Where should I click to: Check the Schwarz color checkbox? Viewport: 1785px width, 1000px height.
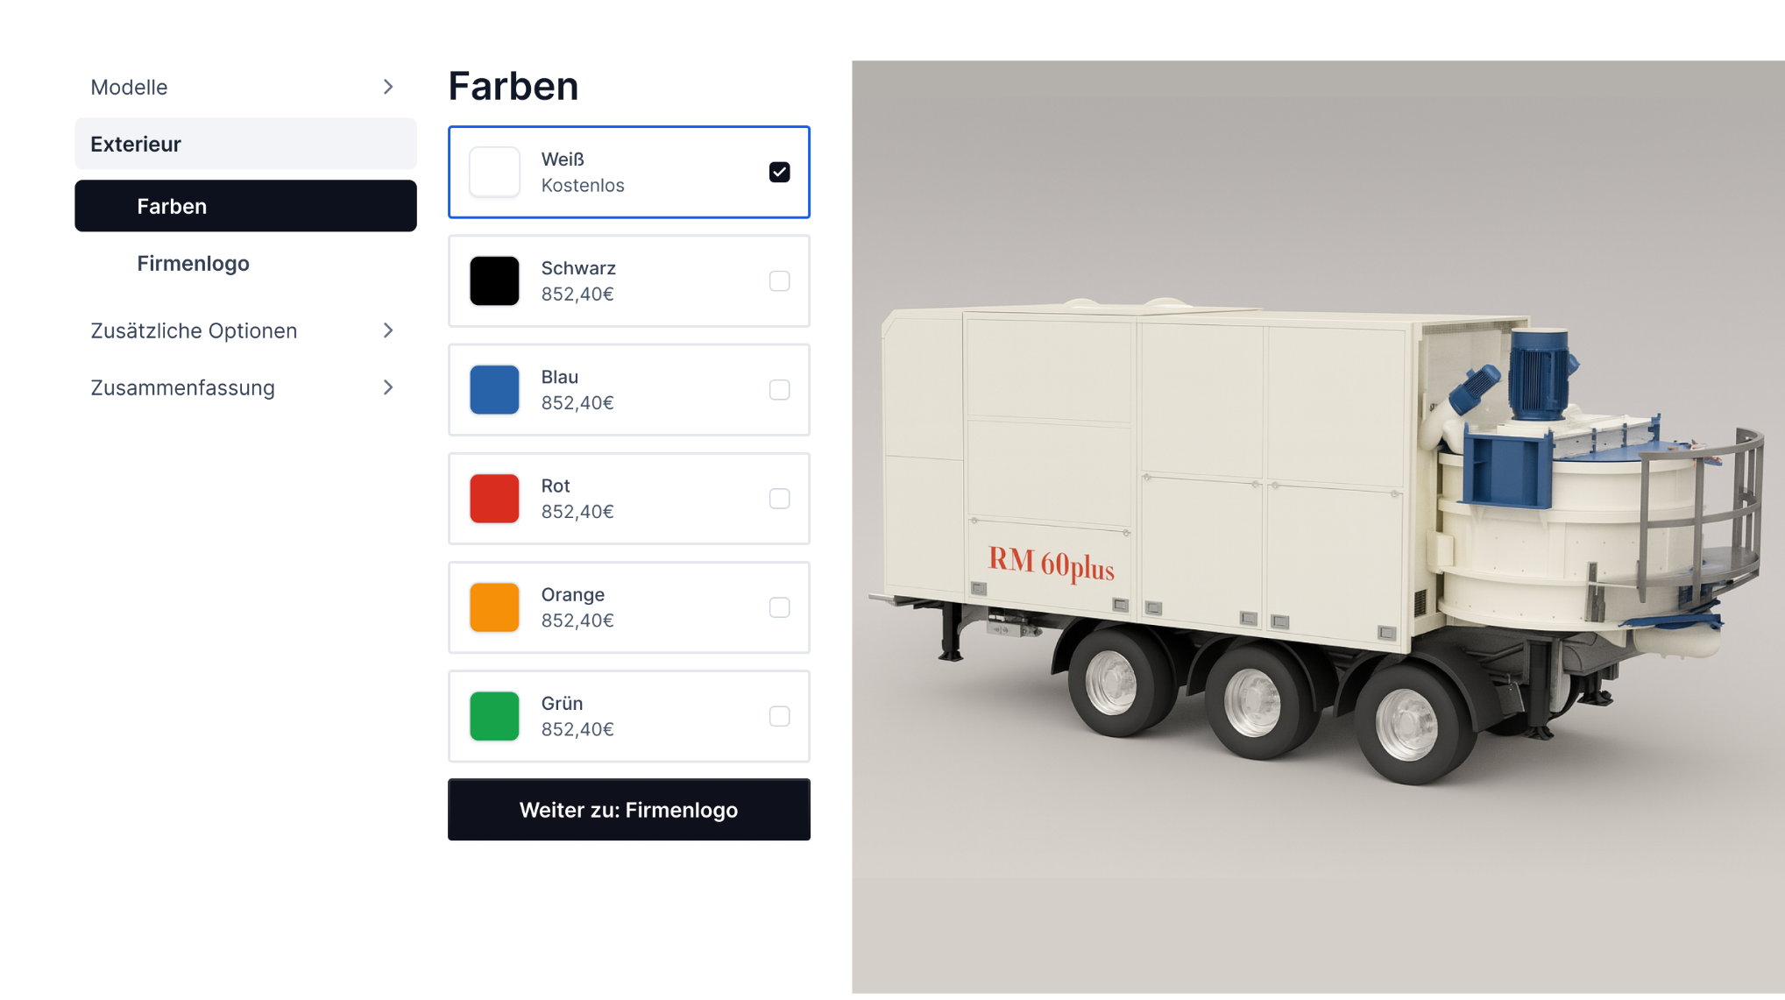[x=779, y=280]
